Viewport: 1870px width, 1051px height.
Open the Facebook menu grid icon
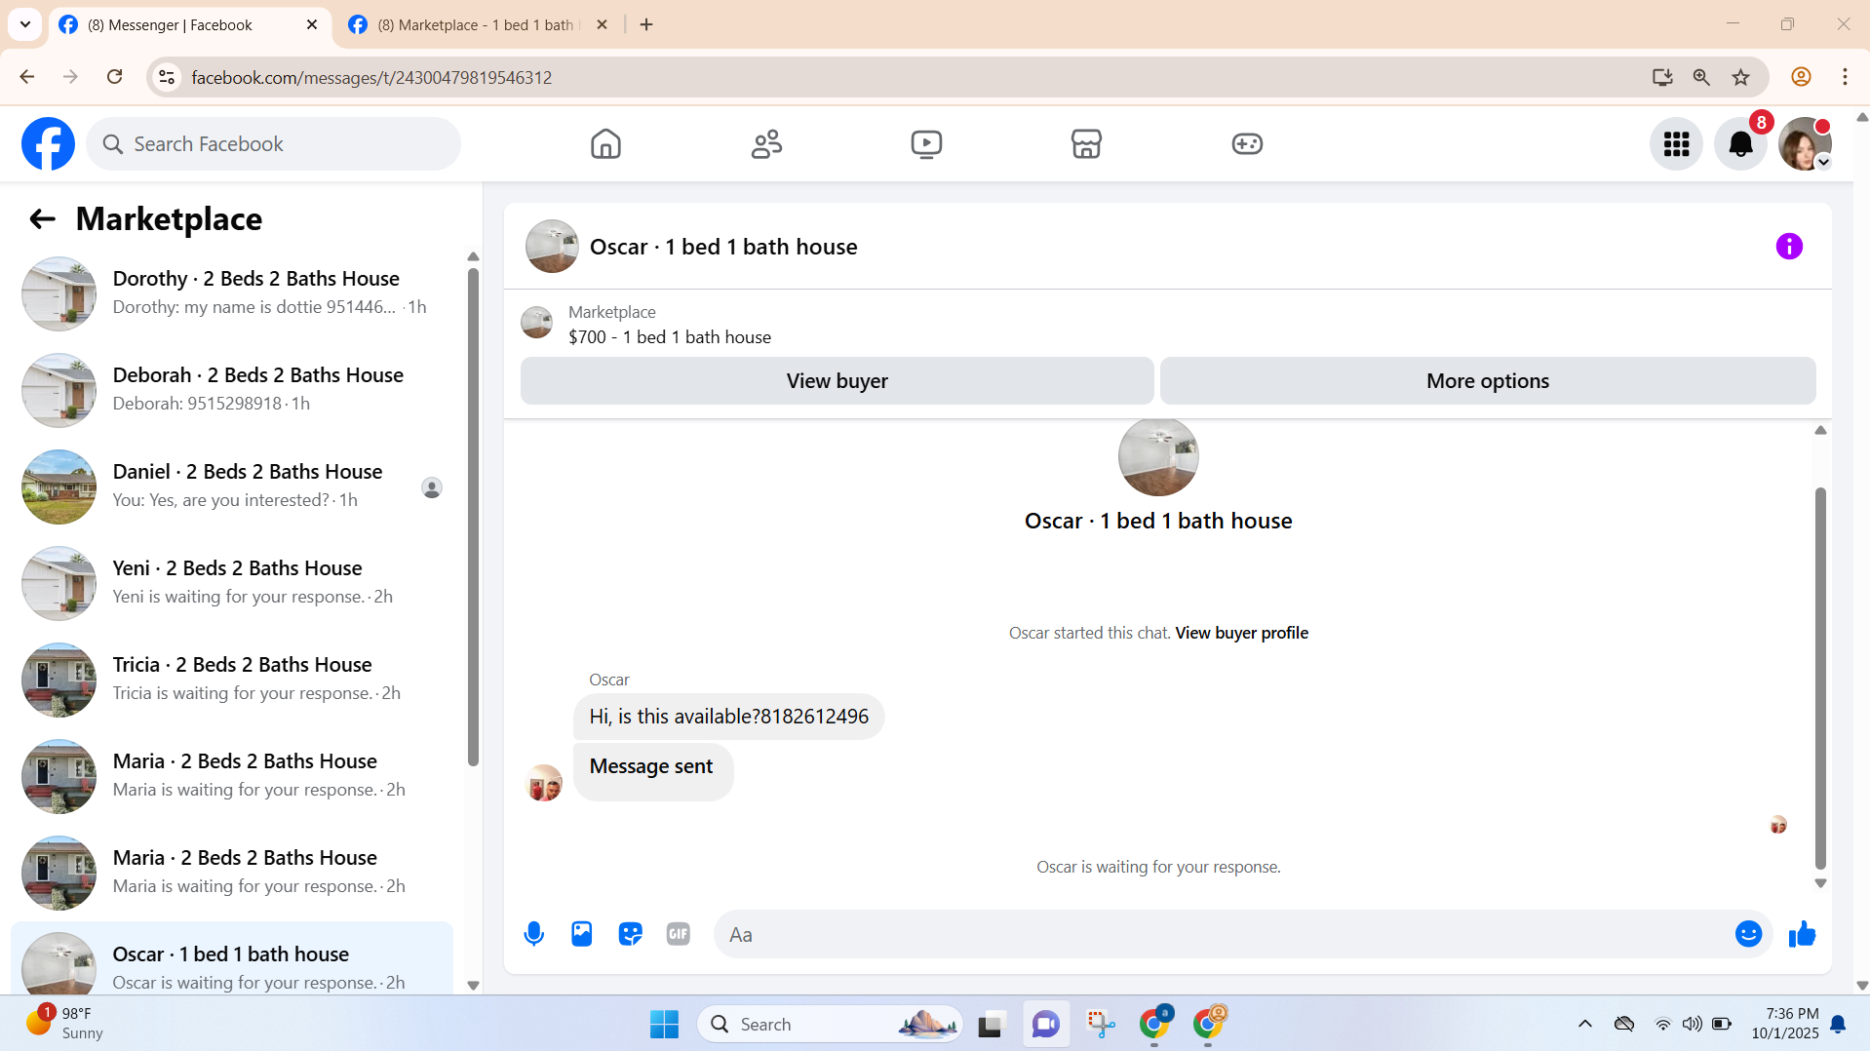(1676, 144)
